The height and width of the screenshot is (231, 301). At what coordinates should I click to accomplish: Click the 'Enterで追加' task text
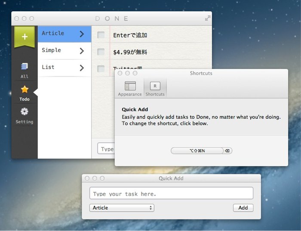pos(130,35)
